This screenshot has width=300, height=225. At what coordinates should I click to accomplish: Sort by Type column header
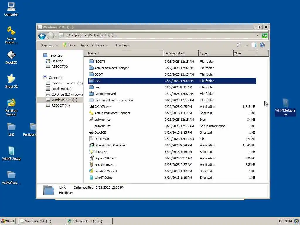(216, 53)
